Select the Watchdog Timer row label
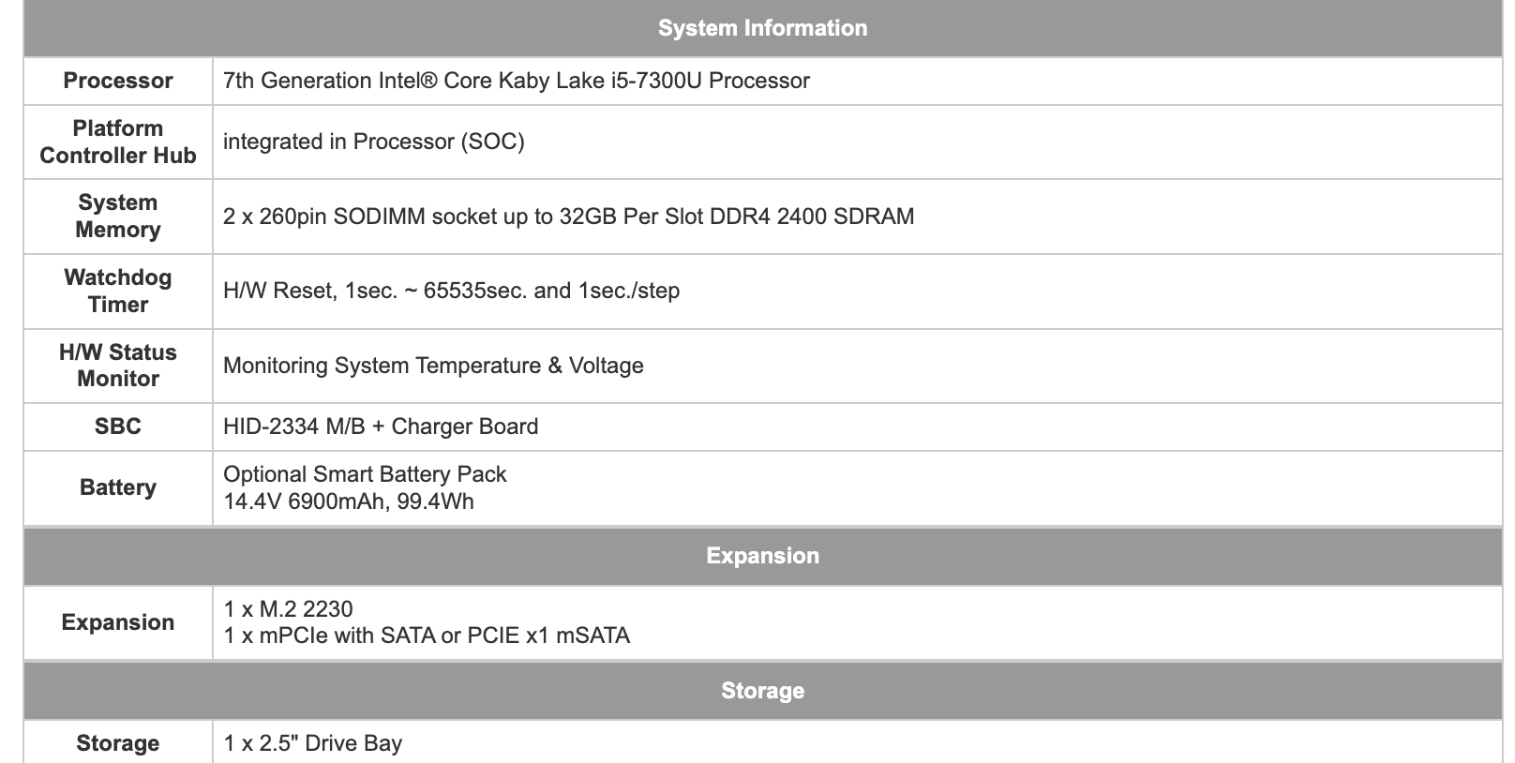Viewport: 1515px width, 763px height. point(118,291)
